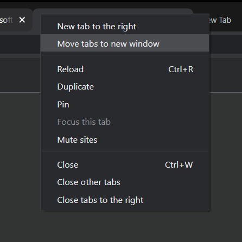The width and height of the screenshot is (242, 242).
Task: Select the active tab above the context menu
Action: (113, 11)
